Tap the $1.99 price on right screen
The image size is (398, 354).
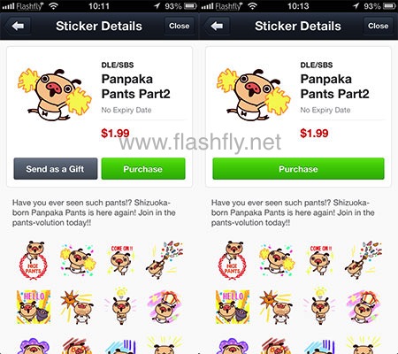pos(314,133)
